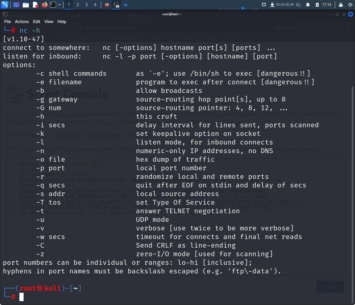Lock the screen with the padlock icon
The height and width of the screenshot is (305, 355).
[341, 5]
